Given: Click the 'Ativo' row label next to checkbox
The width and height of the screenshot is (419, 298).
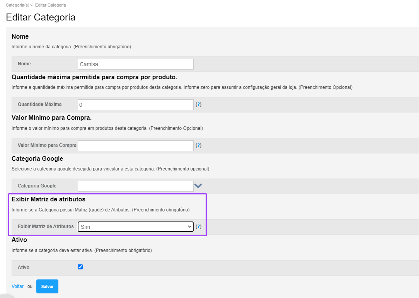Looking at the screenshot, I should tap(24, 267).
